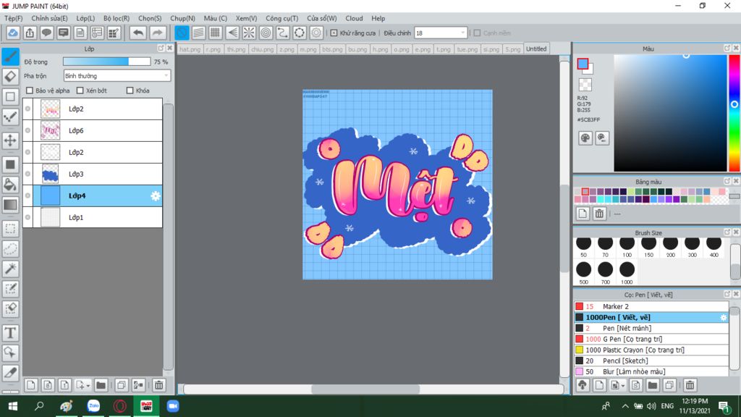Click the speech bubble icon in toolbar
741x417 pixels.
click(46, 33)
